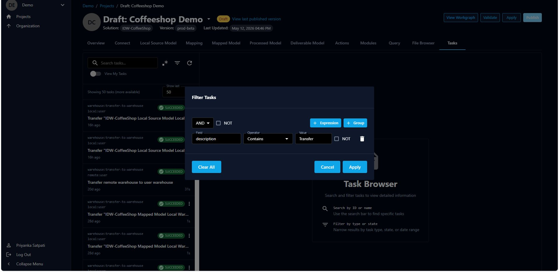Click the task list scrollbar

tap(197, 225)
